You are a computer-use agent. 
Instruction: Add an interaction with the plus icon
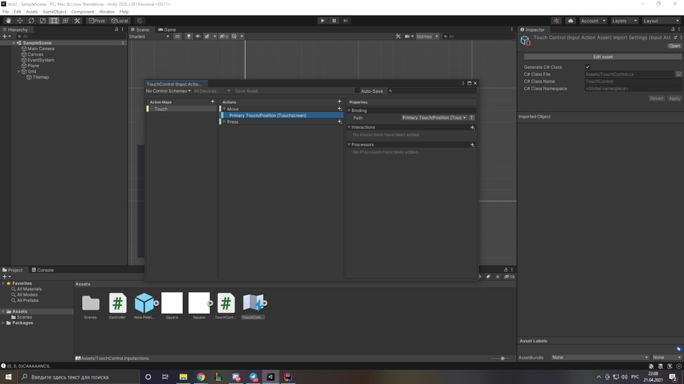tap(472, 127)
